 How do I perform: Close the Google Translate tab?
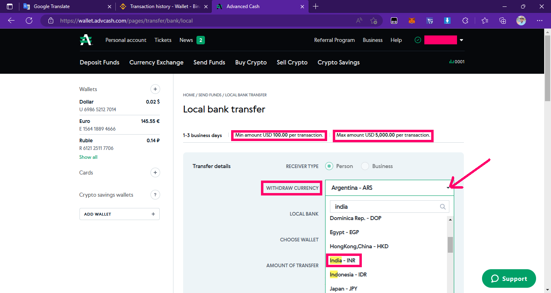click(x=109, y=6)
